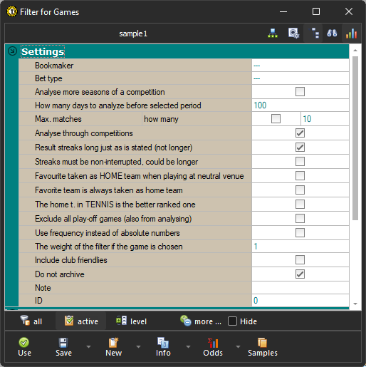Uncheck Do not archive
The width and height of the screenshot is (366, 367).
coord(300,274)
